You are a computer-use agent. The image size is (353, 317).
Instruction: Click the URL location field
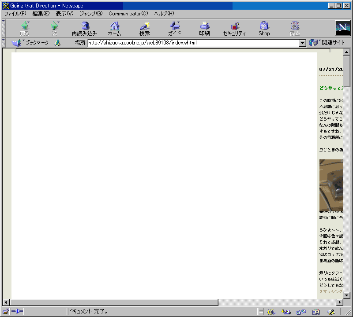[x=194, y=43]
